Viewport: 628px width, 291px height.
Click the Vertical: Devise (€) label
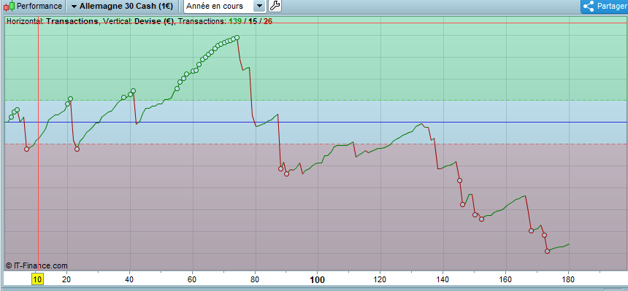(x=139, y=21)
